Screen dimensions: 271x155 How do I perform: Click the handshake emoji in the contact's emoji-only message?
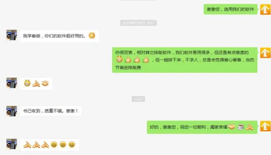coord(45,84)
